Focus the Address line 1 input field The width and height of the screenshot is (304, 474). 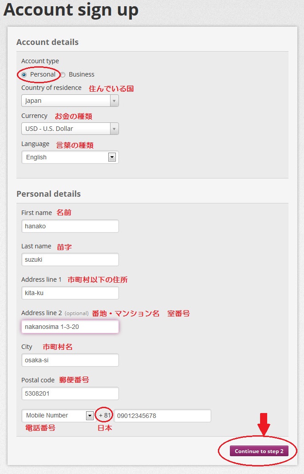click(x=70, y=293)
